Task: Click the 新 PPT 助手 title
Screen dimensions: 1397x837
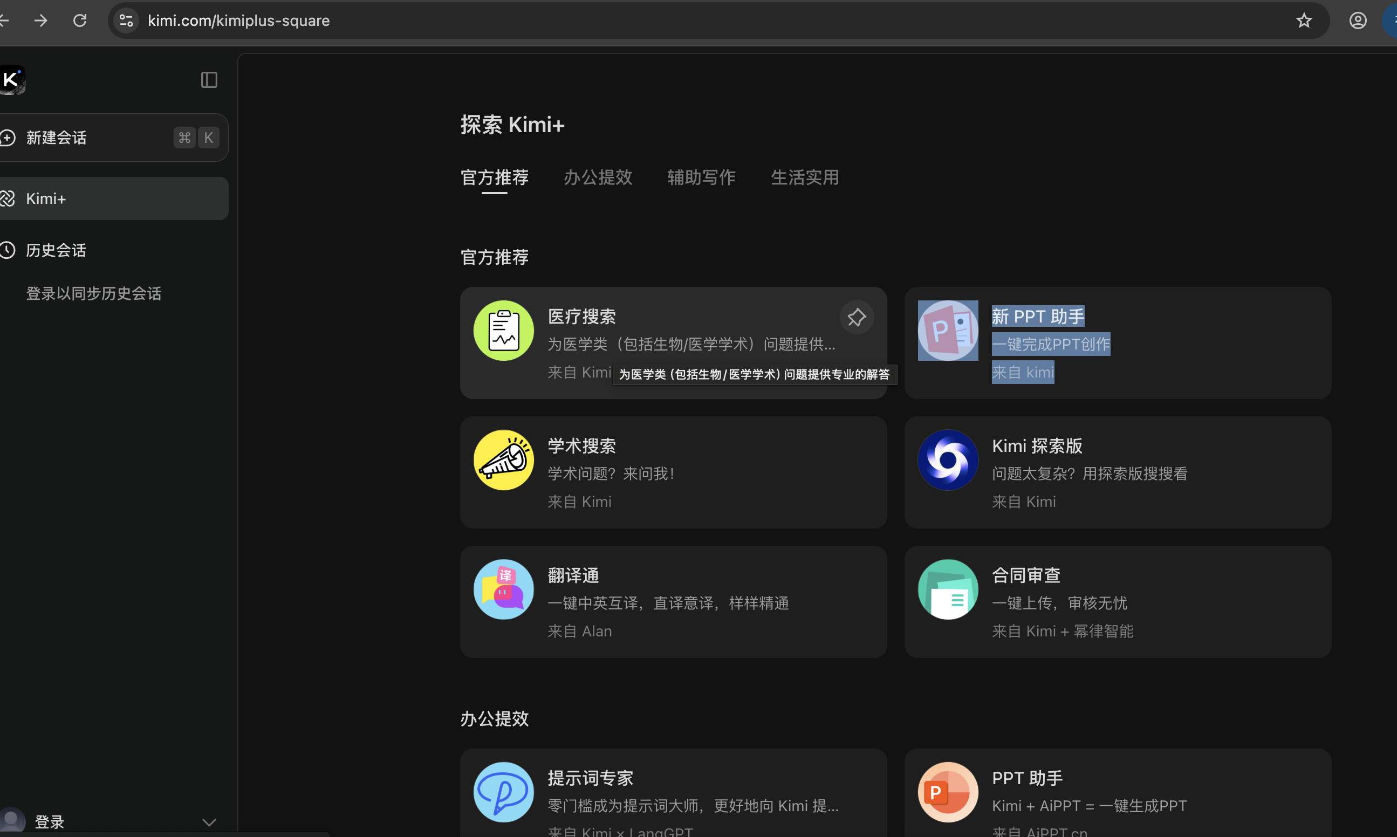Action: (x=1038, y=317)
